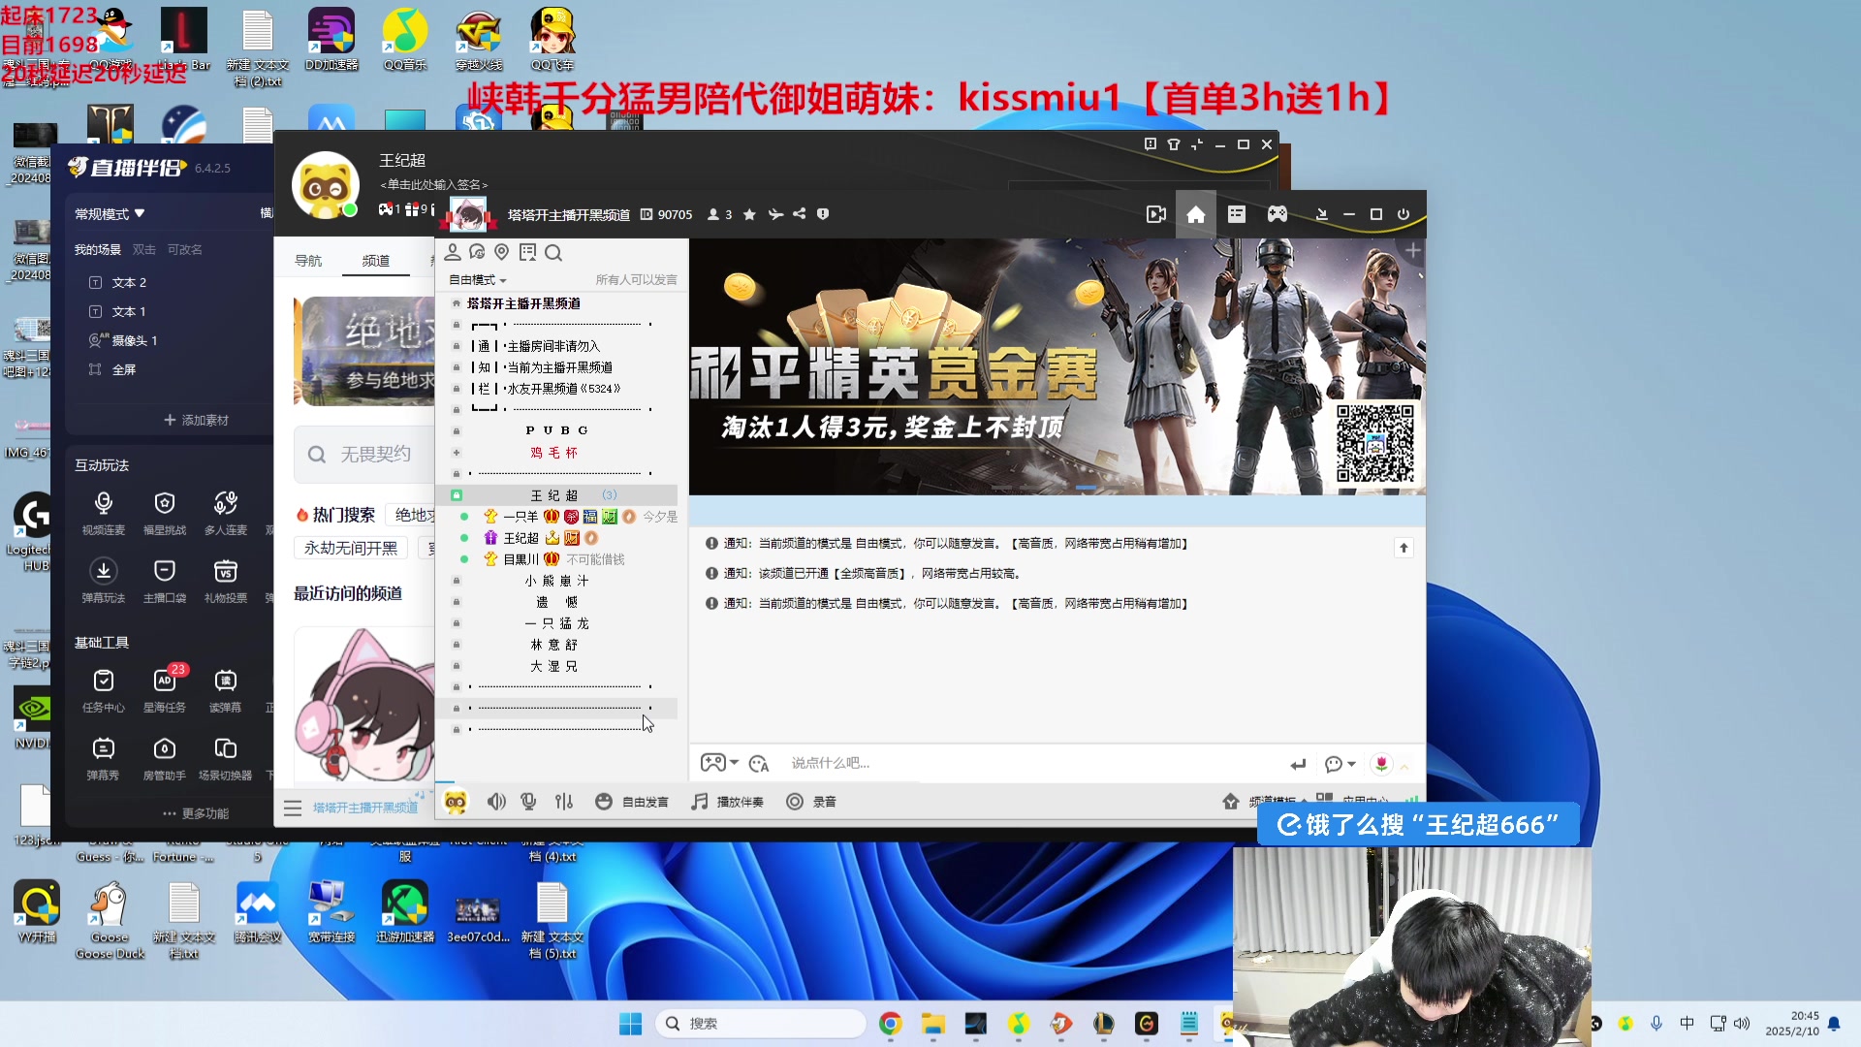Image resolution: width=1861 pixels, height=1047 pixels.
Task: Click 添加素材 add source button
Action: (x=196, y=421)
